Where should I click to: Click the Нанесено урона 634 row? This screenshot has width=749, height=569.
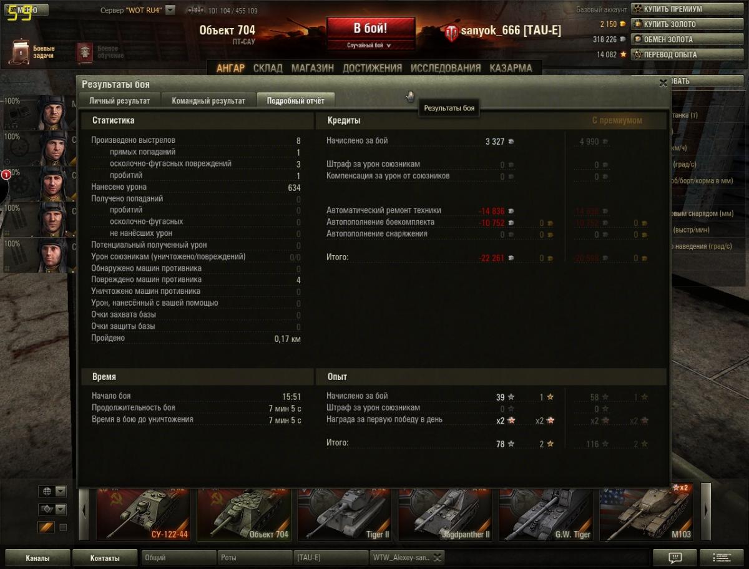196,187
